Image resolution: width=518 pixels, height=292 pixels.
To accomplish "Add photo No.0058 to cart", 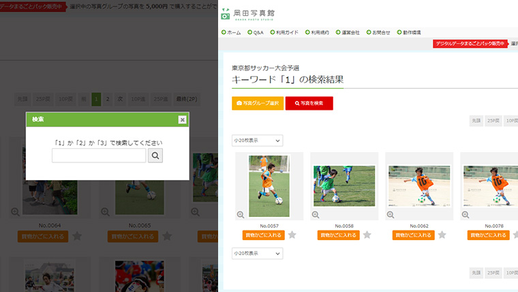I will [x=338, y=235].
